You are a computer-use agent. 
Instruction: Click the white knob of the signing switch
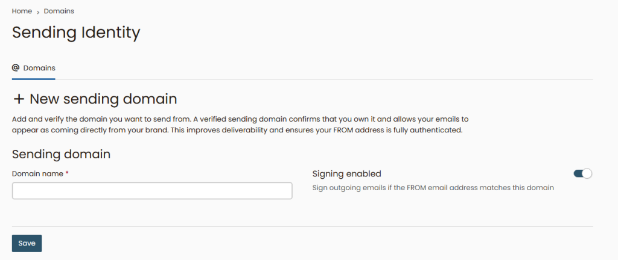point(588,173)
